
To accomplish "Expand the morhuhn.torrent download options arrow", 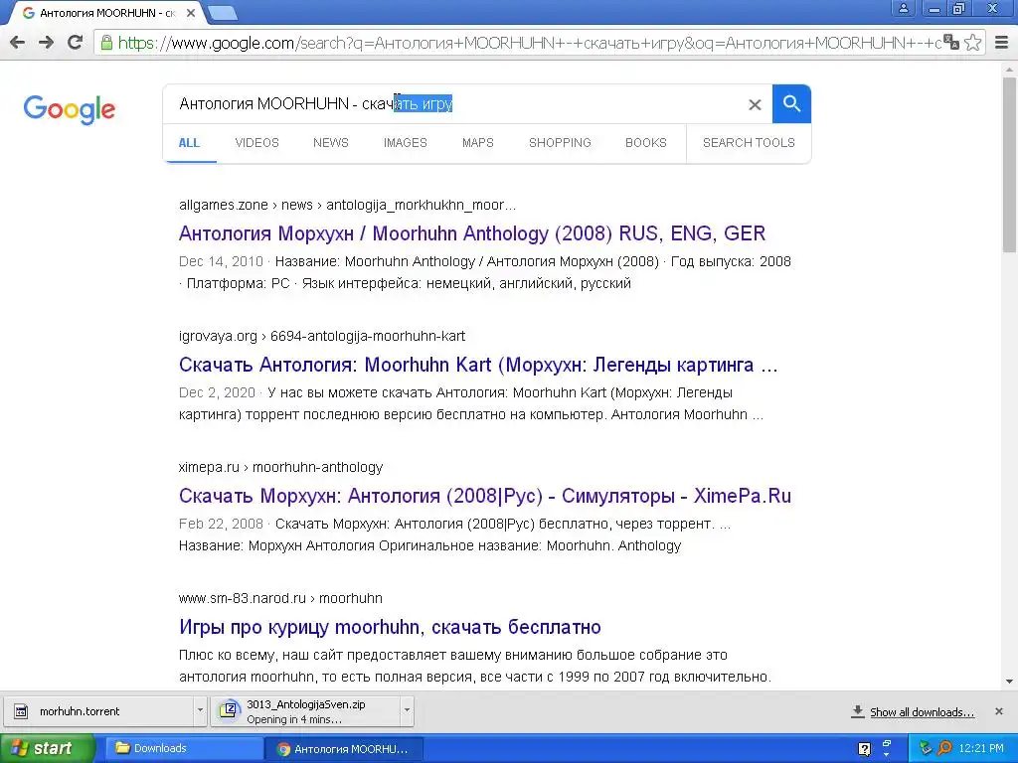I will tap(200, 711).
